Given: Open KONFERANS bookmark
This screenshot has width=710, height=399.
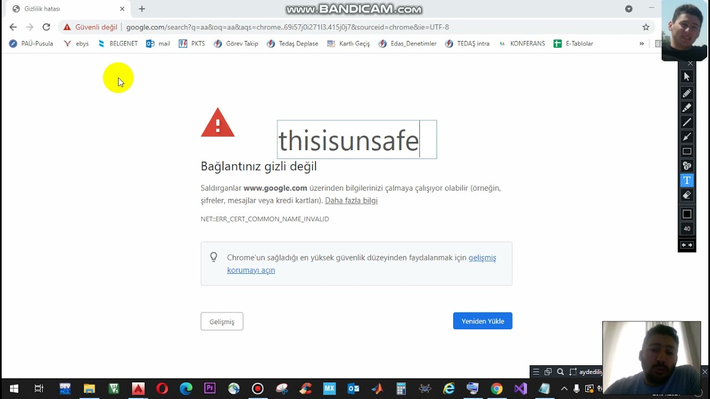Looking at the screenshot, I should [521, 44].
